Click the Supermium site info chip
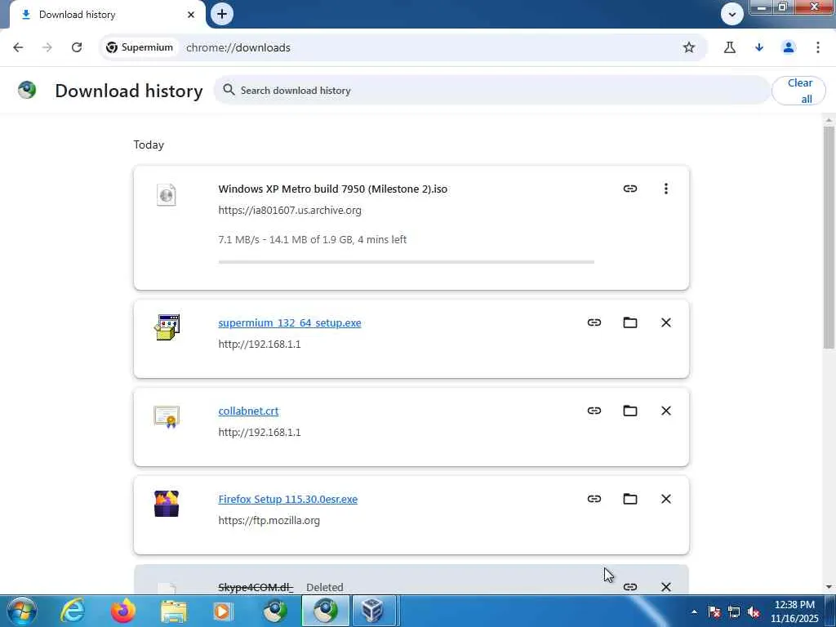 pyautogui.click(x=140, y=47)
